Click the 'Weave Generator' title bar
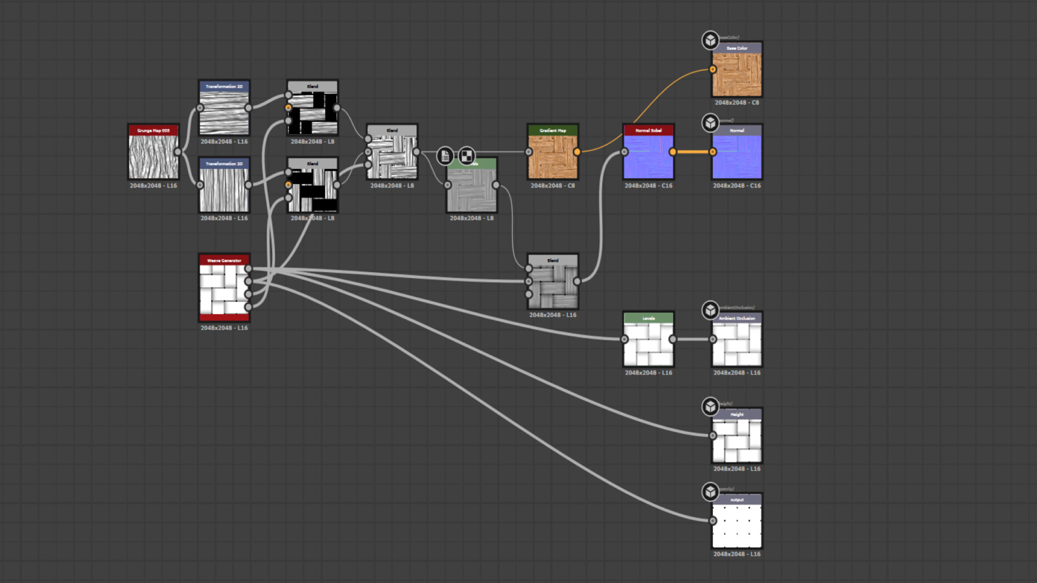Image resolution: width=1037 pixels, height=583 pixels. [224, 260]
